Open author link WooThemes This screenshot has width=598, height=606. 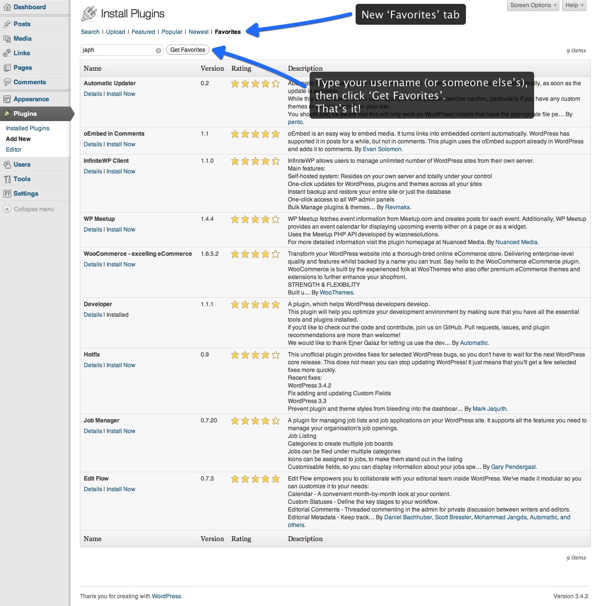[336, 293]
